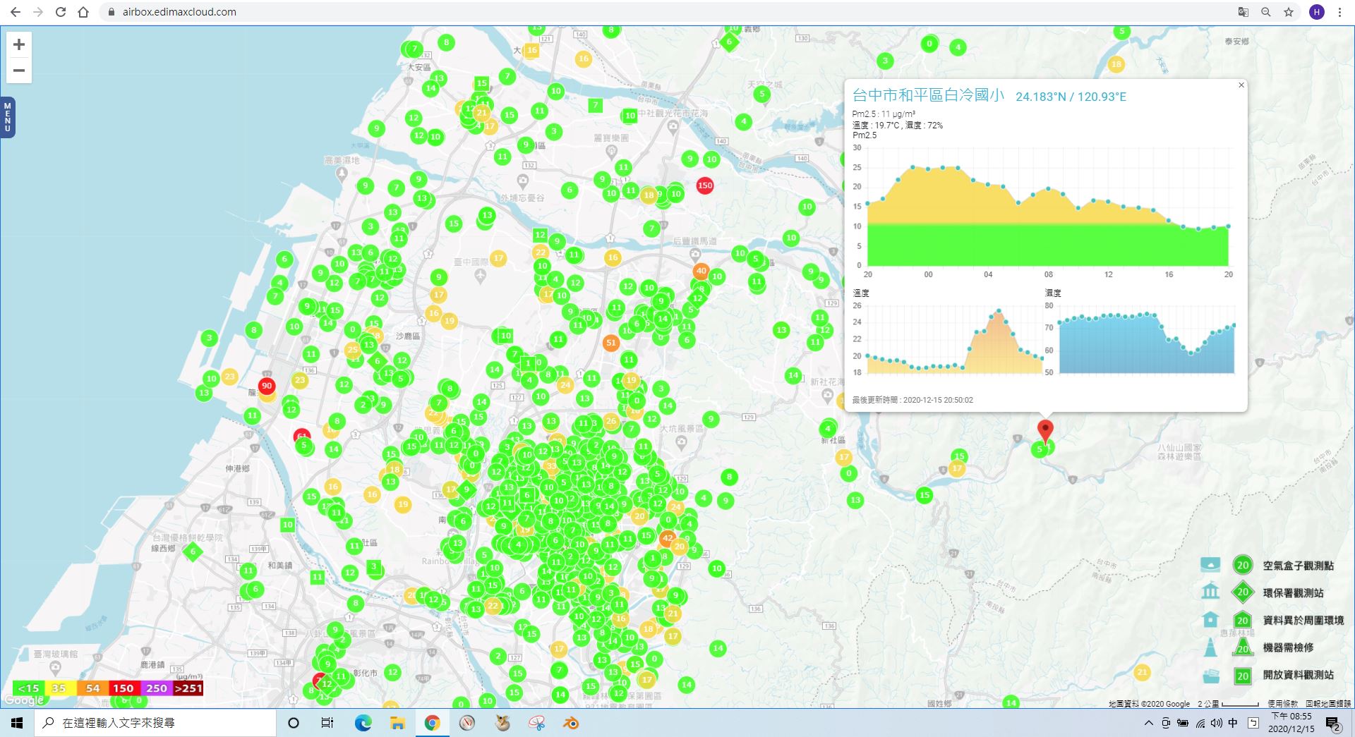Screen dimensions: 1355x737
Task: Toggle the open-data folder icon in legend
Action: tap(1210, 676)
